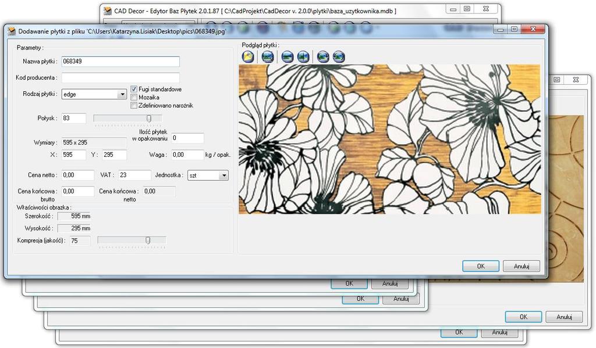This screenshot has height=348, width=596.
Task: Click the dialog title bar tile icon
Action: point(12,31)
